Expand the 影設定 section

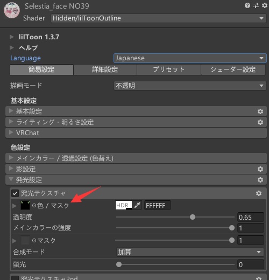(x=11, y=169)
